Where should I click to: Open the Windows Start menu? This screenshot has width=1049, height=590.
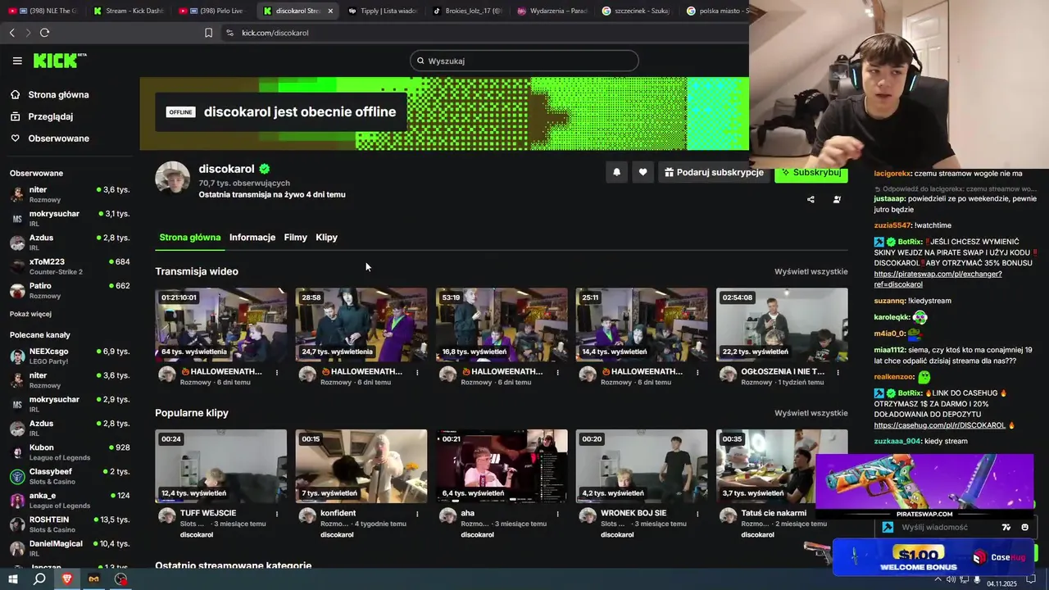(13, 579)
